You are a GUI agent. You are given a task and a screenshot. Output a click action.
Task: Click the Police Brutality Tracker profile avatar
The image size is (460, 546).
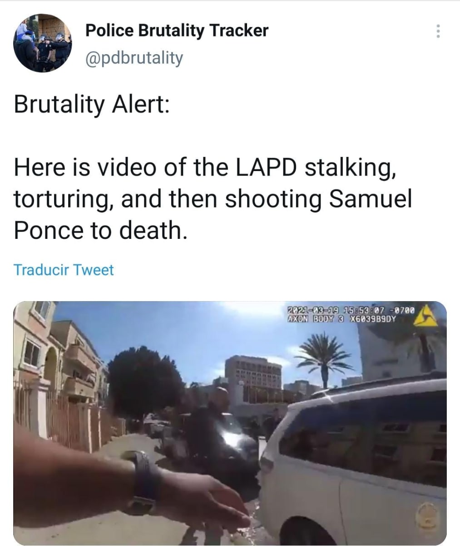click(x=42, y=43)
